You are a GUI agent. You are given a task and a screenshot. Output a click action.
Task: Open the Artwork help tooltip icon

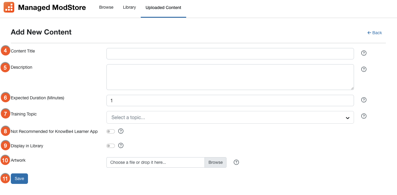(x=236, y=162)
